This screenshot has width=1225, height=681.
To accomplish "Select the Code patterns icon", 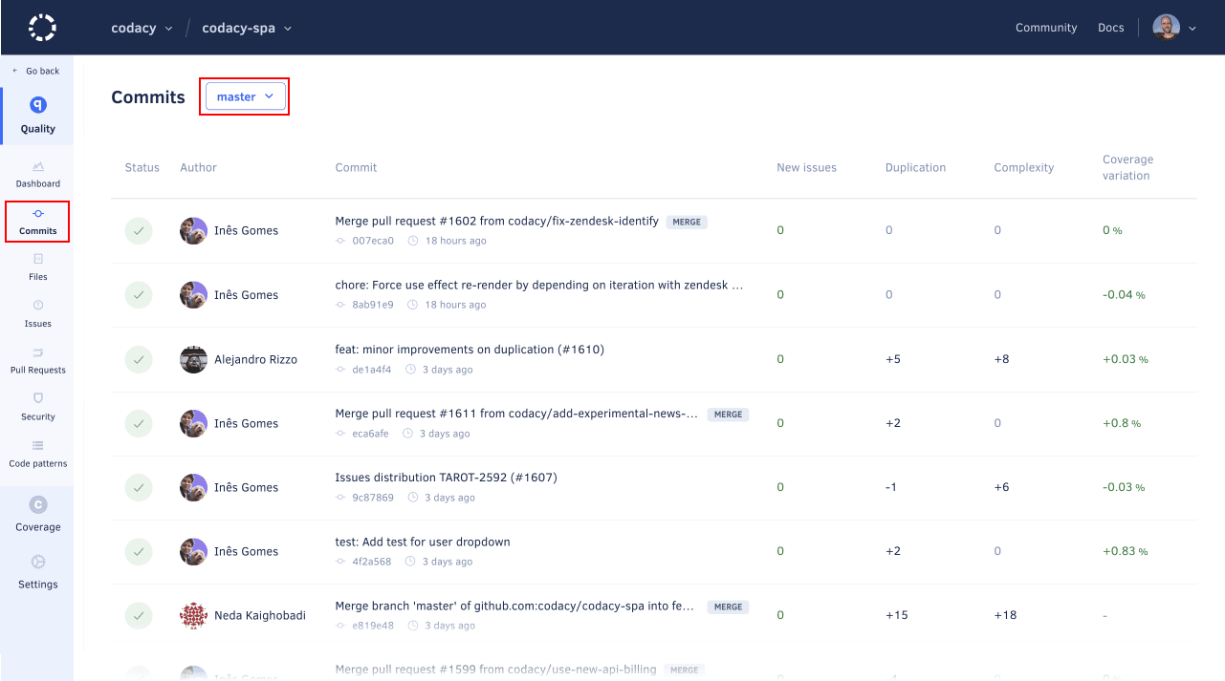I will tap(37, 455).
